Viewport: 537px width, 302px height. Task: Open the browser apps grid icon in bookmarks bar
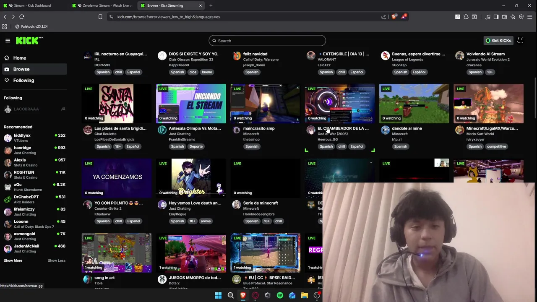point(4,26)
